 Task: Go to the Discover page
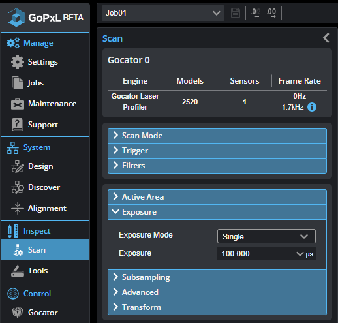tap(45, 187)
